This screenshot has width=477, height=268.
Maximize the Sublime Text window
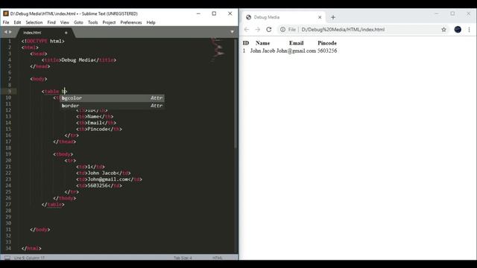(x=214, y=13)
